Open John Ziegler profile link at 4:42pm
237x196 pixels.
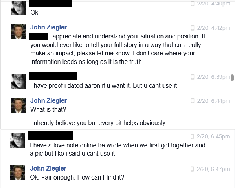[x=48, y=27]
